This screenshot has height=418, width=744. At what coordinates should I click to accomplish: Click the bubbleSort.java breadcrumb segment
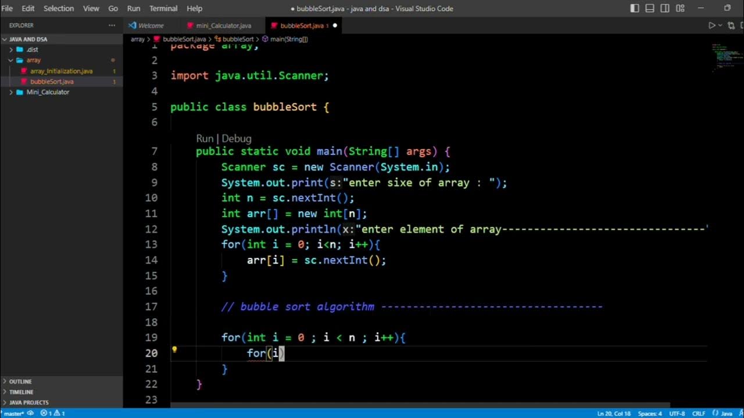184,39
